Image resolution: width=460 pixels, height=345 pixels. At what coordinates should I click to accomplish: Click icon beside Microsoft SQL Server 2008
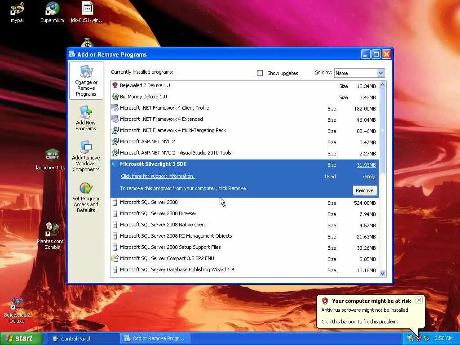click(115, 202)
